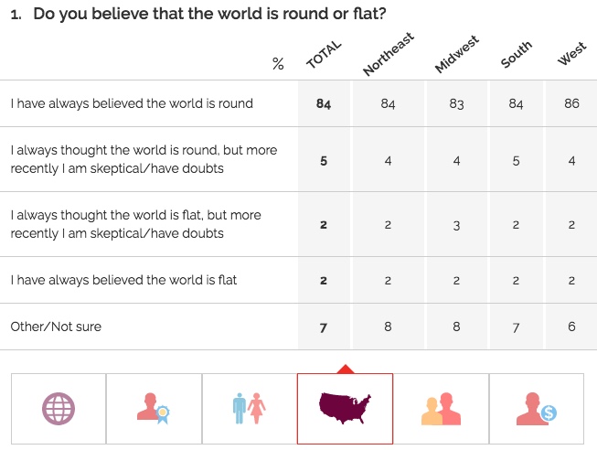This screenshot has height=450, width=597.
Task: Select the person with dollar sign icon
Action: pos(536,408)
